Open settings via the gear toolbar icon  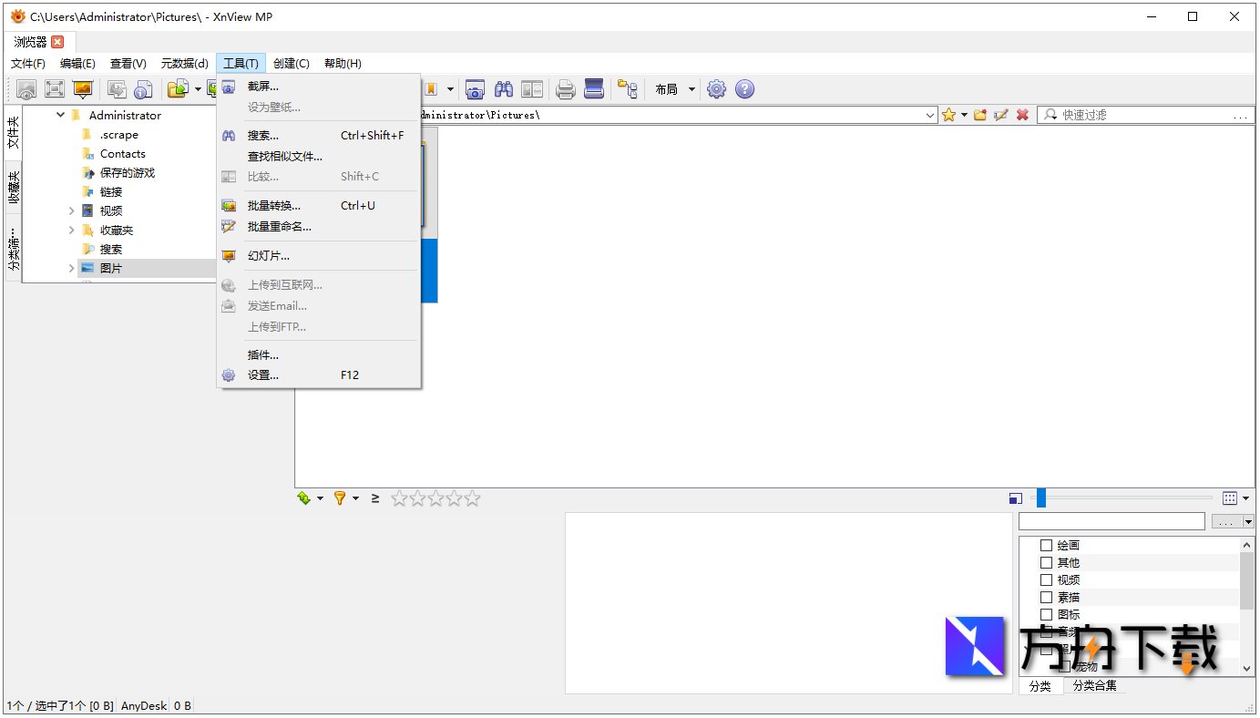716,88
